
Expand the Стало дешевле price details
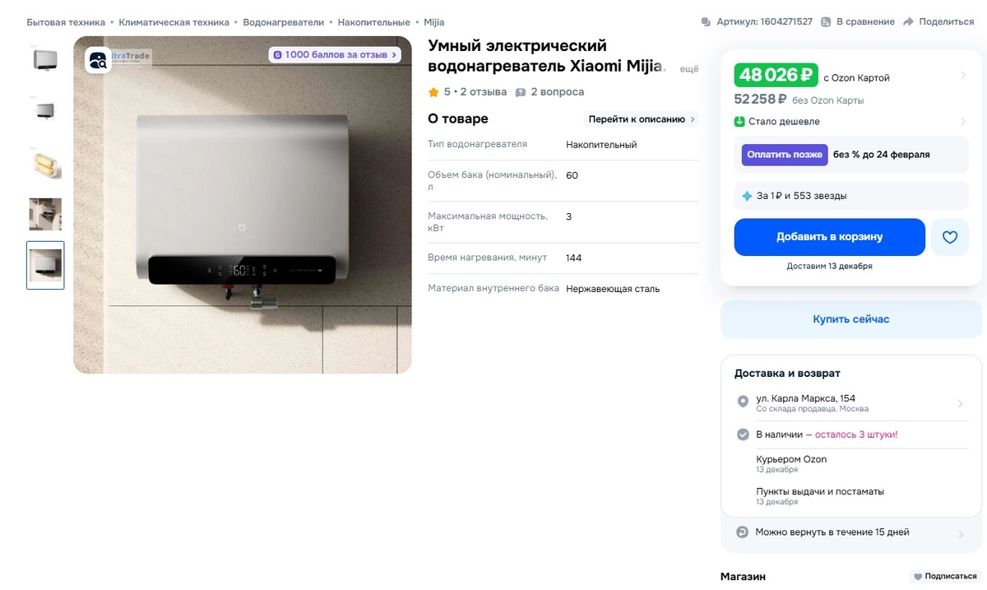click(963, 122)
